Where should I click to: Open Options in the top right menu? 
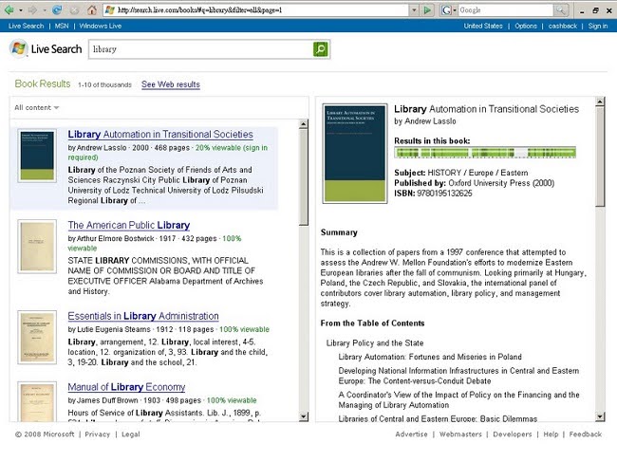tap(526, 26)
